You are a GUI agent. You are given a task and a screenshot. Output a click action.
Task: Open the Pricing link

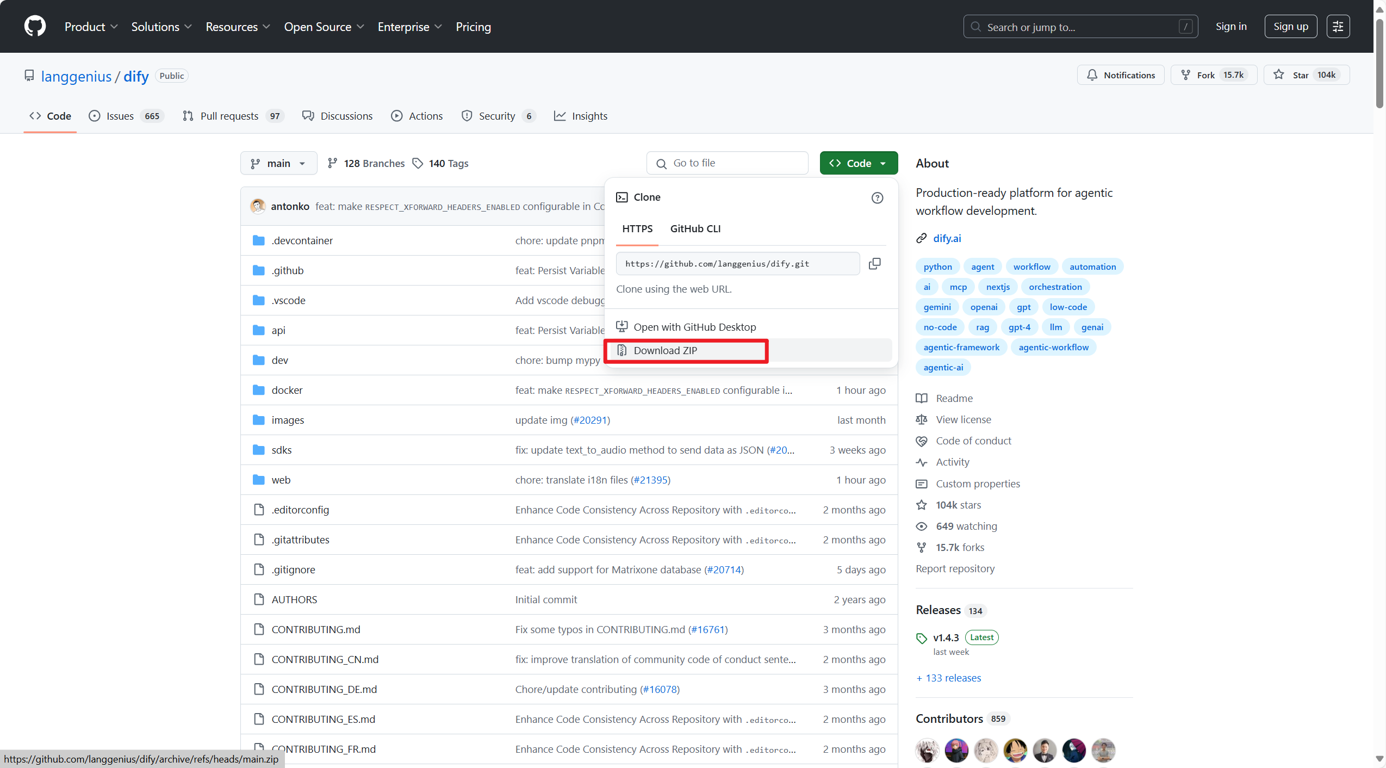pos(473,27)
